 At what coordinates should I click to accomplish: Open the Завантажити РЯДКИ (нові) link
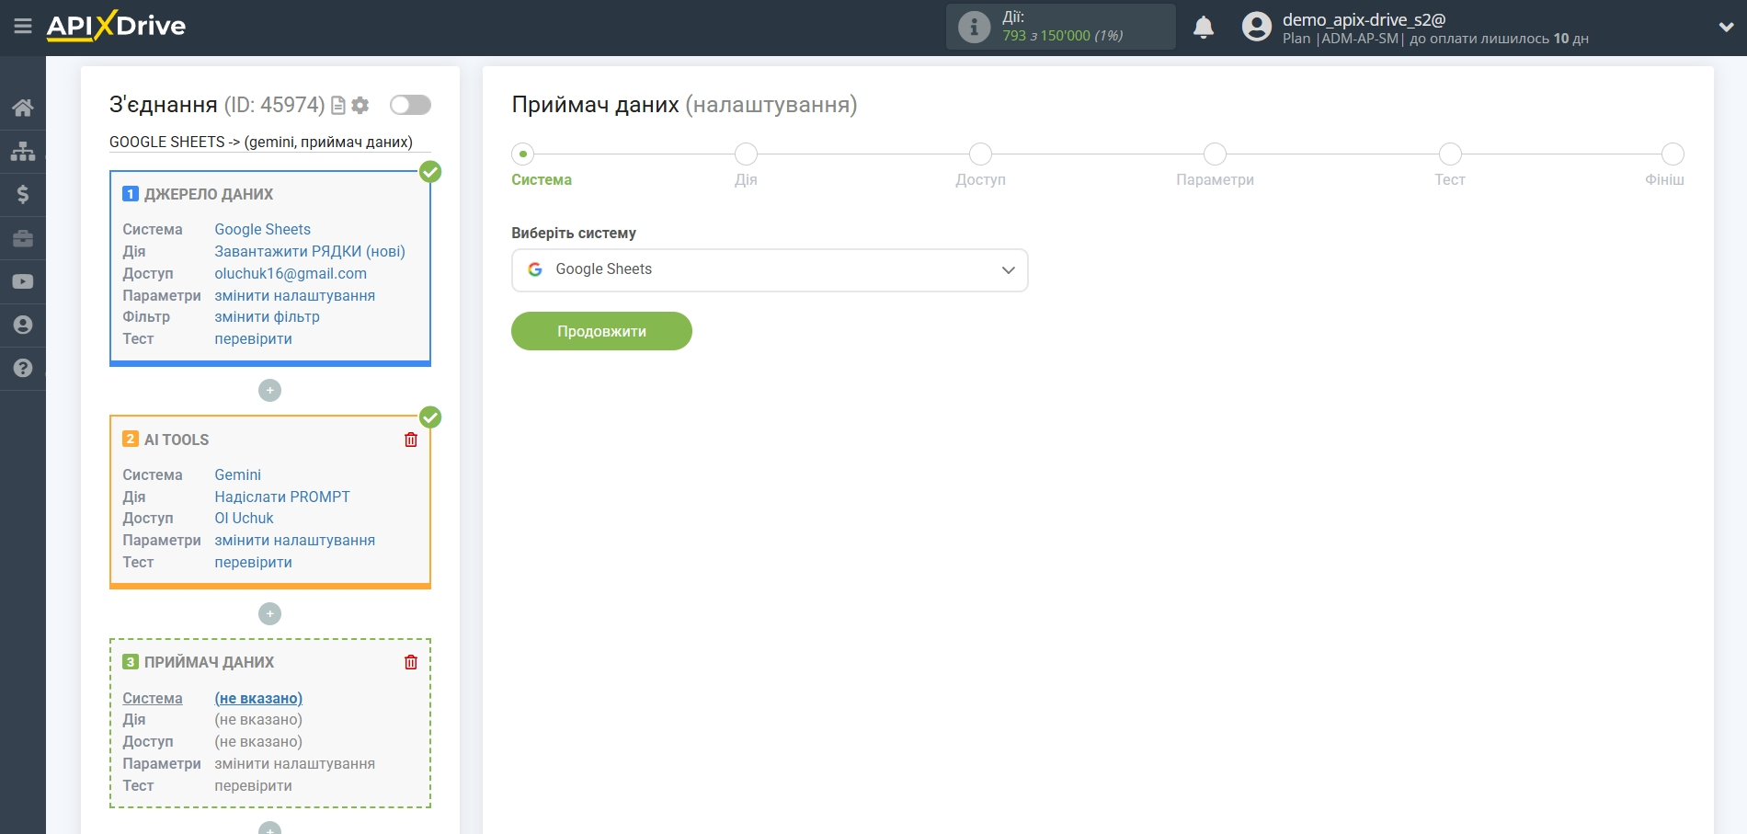[310, 251]
